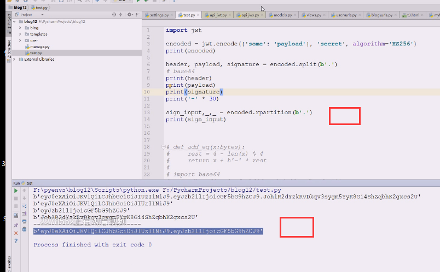Select test.py in project tree

[x=36, y=53]
